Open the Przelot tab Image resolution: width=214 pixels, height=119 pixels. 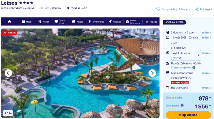(44, 22)
